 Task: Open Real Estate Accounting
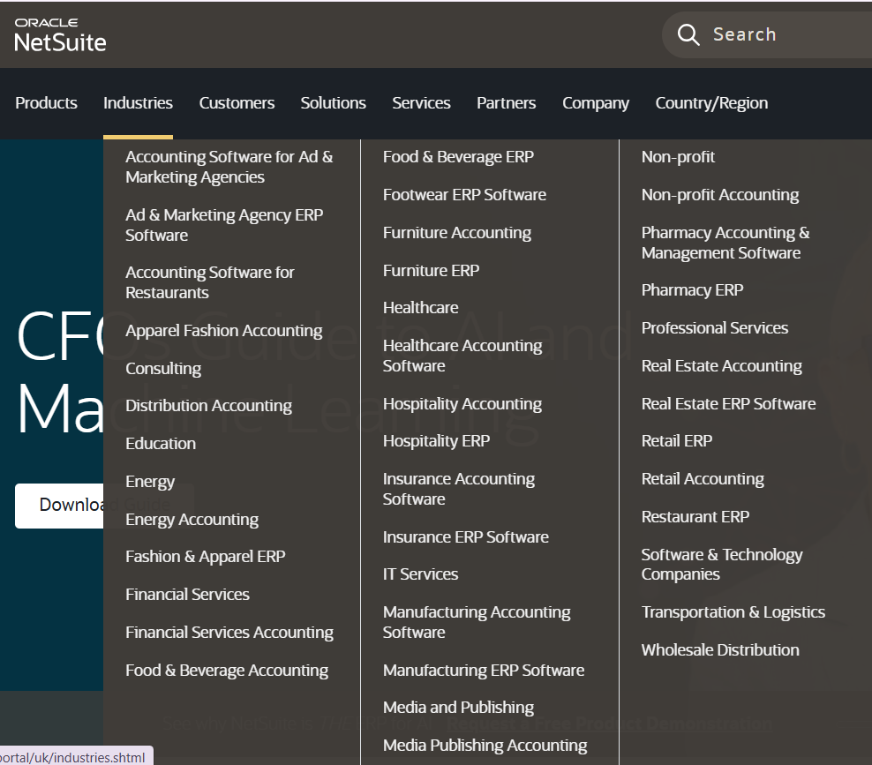[721, 366]
